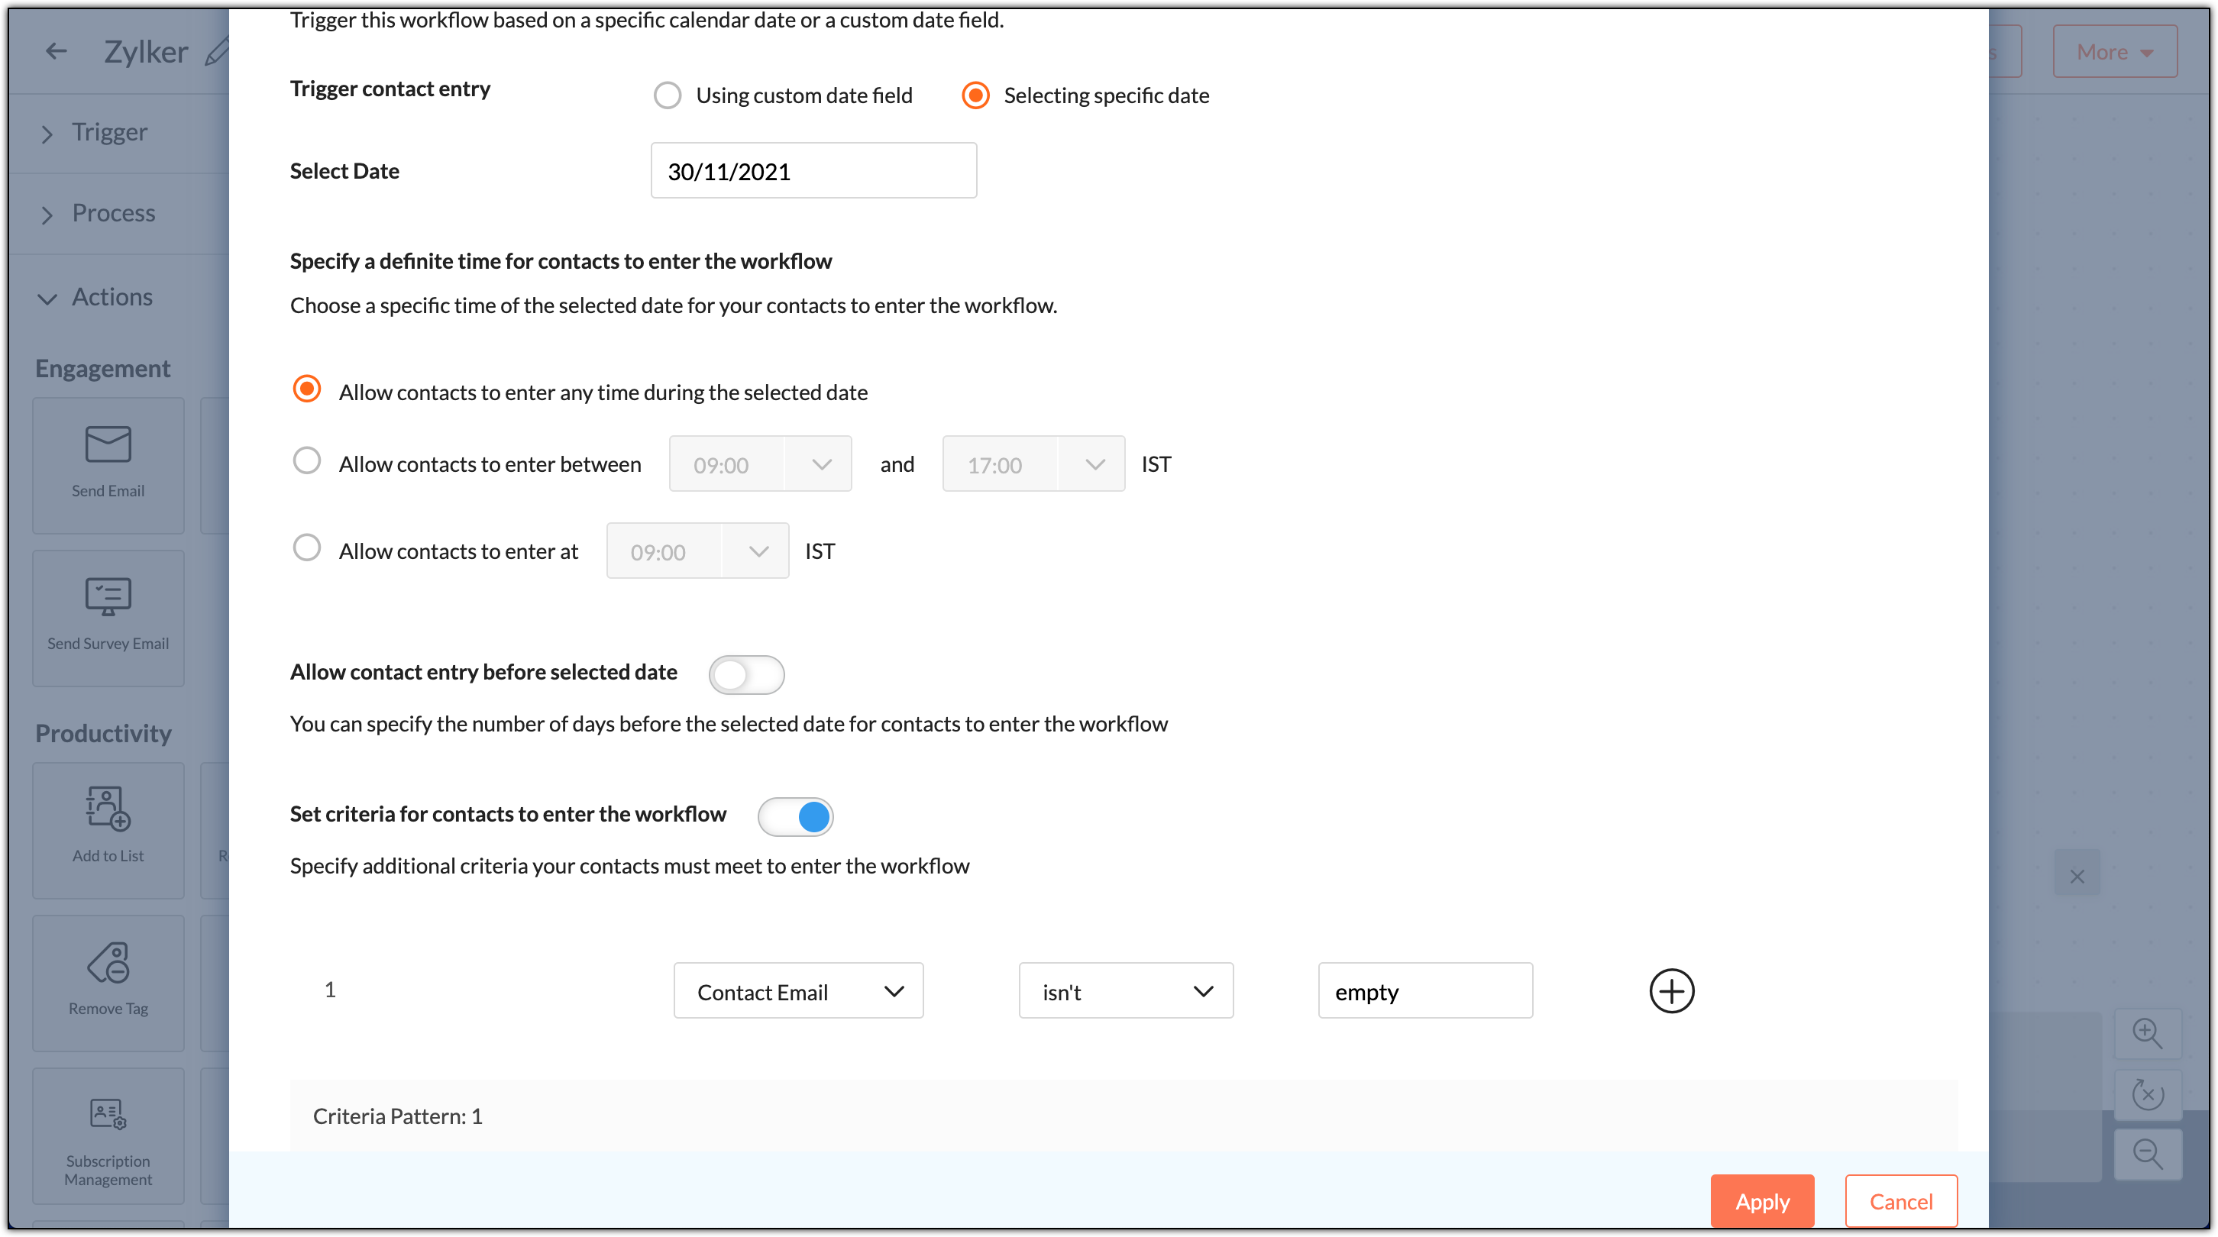Select Allow contacts to enter between radio
2218x1237 pixels.
306,461
